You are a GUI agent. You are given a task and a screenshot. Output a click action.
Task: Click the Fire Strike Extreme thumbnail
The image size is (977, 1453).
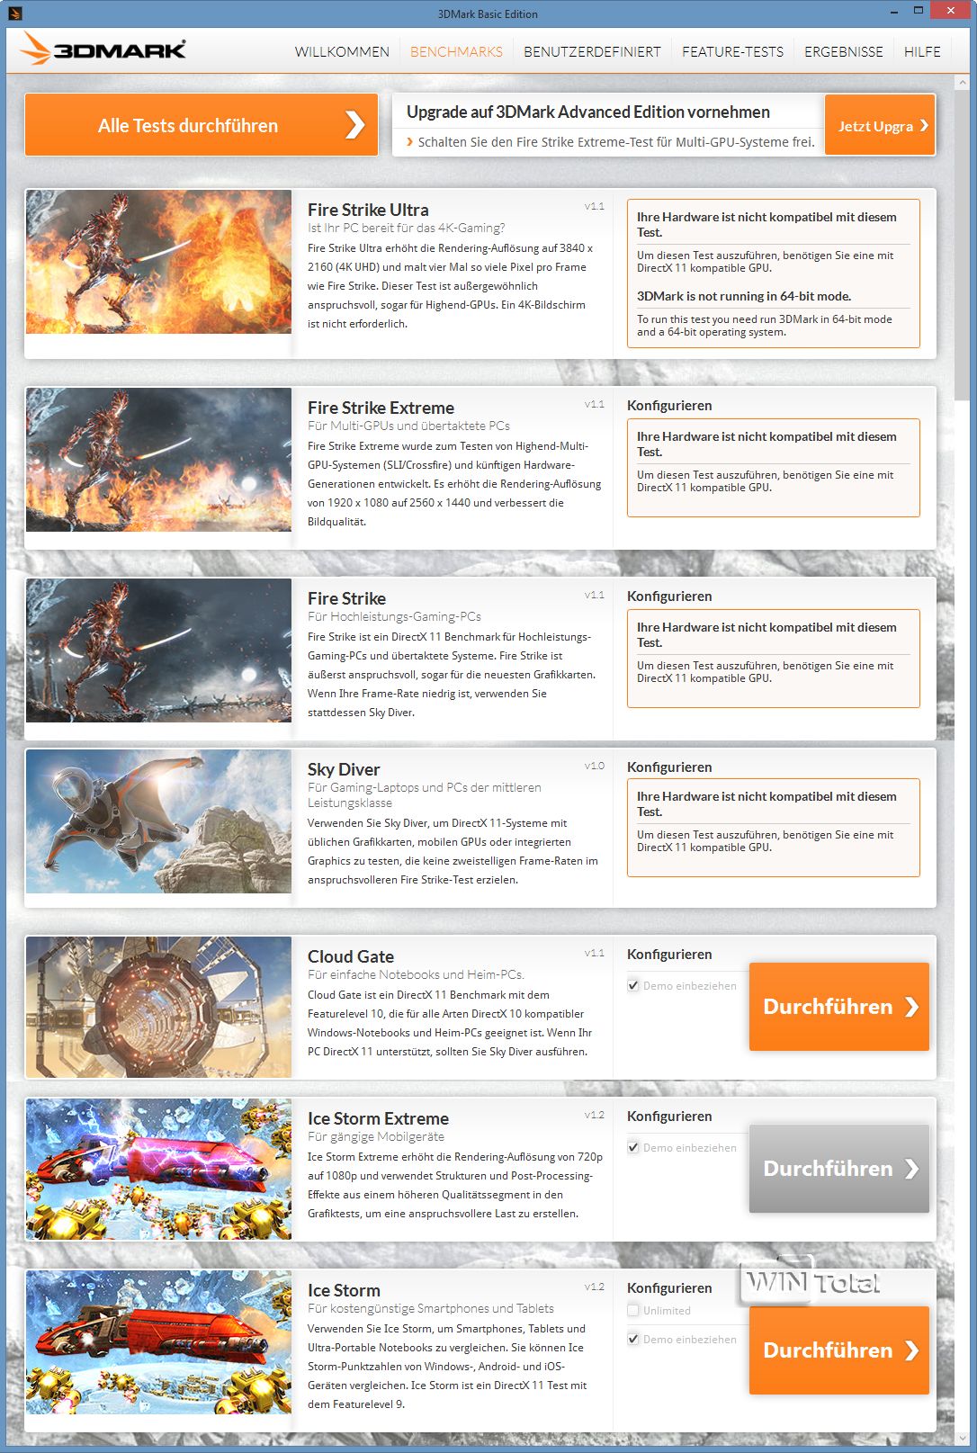click(158, 460)
